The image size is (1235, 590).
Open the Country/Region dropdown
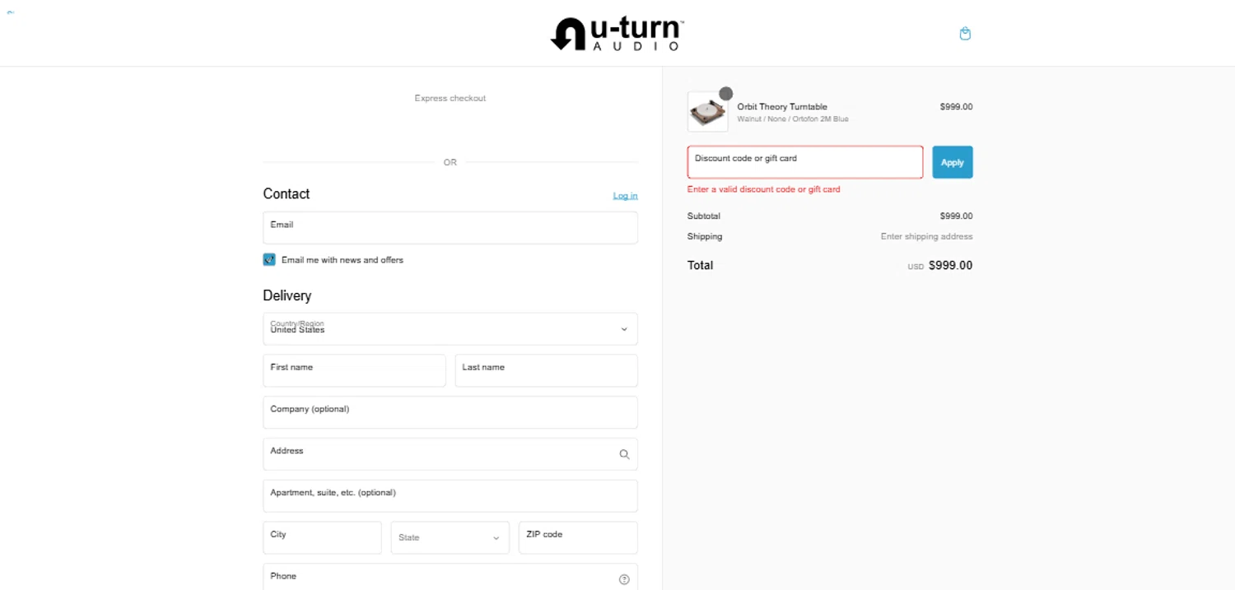click(x=450, y=328)
